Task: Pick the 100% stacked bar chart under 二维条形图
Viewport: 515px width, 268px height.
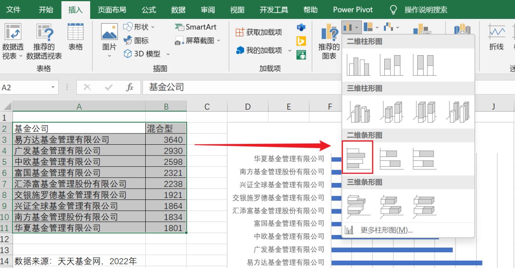Action: [x=424, y=159]
